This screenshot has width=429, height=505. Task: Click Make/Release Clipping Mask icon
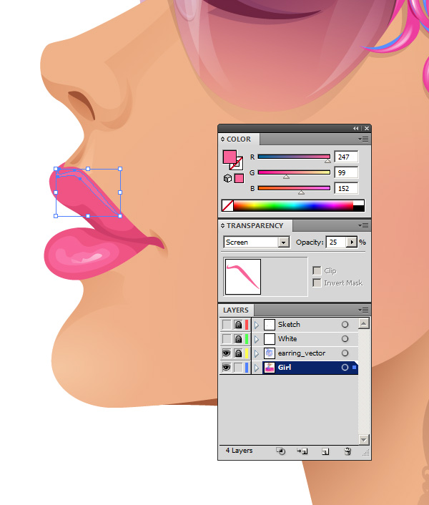[280, 451]
